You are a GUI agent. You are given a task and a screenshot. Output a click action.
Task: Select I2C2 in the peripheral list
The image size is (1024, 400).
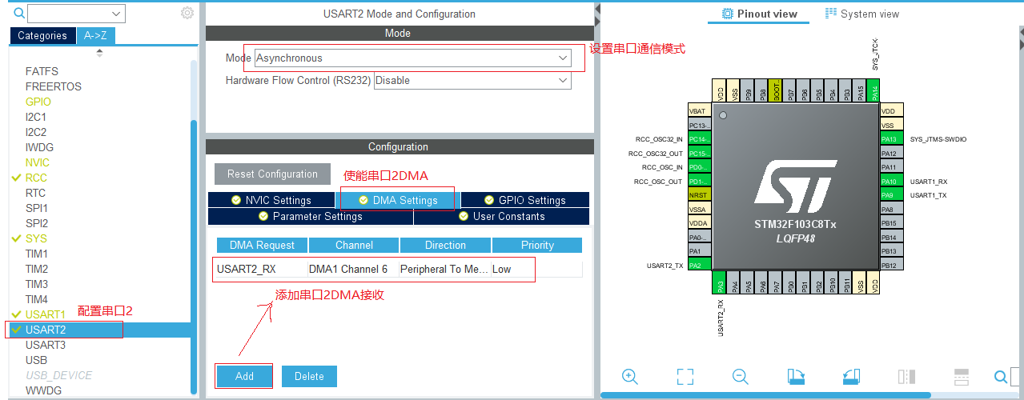36,132
